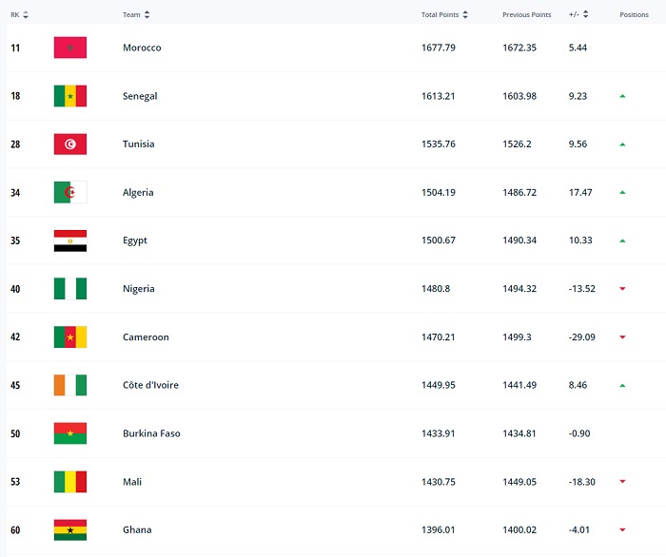This screenshot has height=557, width=666.
Task: Open the Côte d'Ivoire team link
Action: click(x=150, y=386)
